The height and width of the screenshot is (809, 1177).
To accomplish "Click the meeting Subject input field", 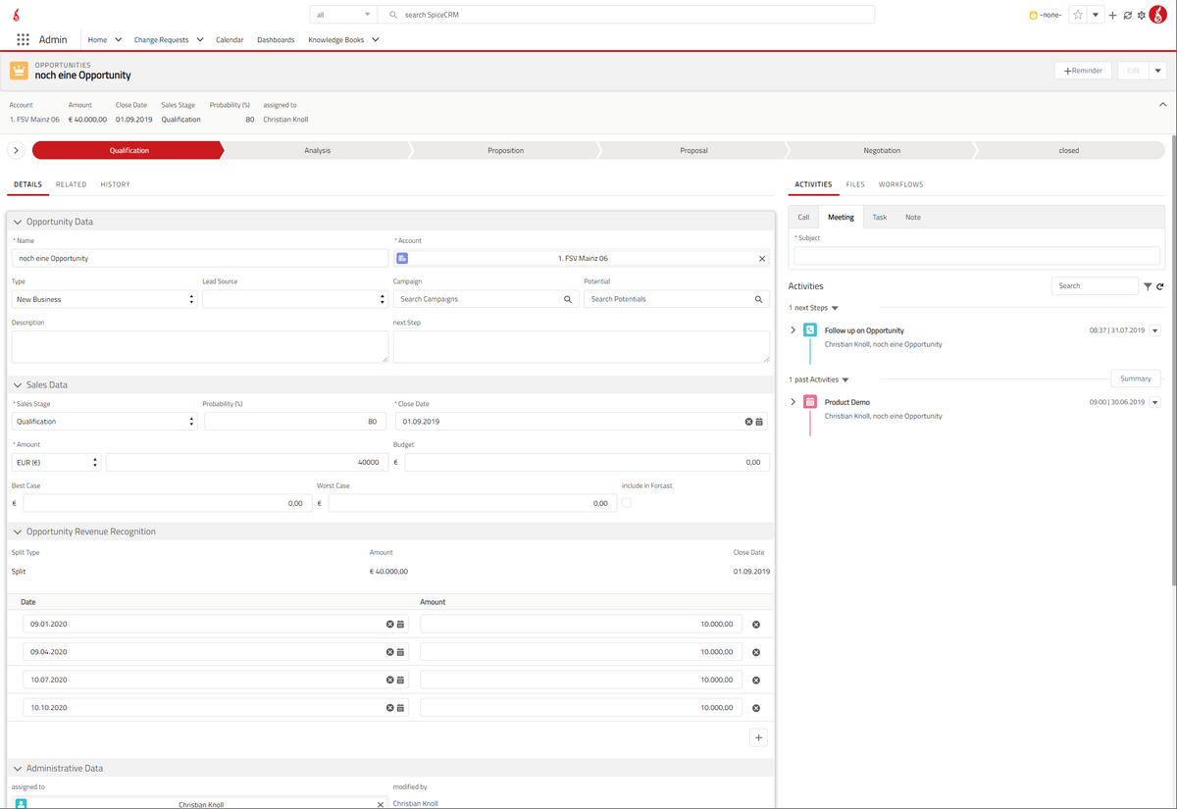I will point(977,256).
